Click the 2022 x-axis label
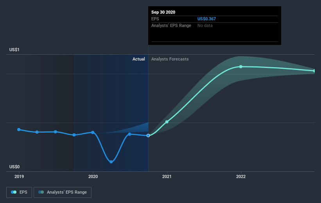Image resolution: width=321 pixels, height=203 pixels. (x=241, y=176)
